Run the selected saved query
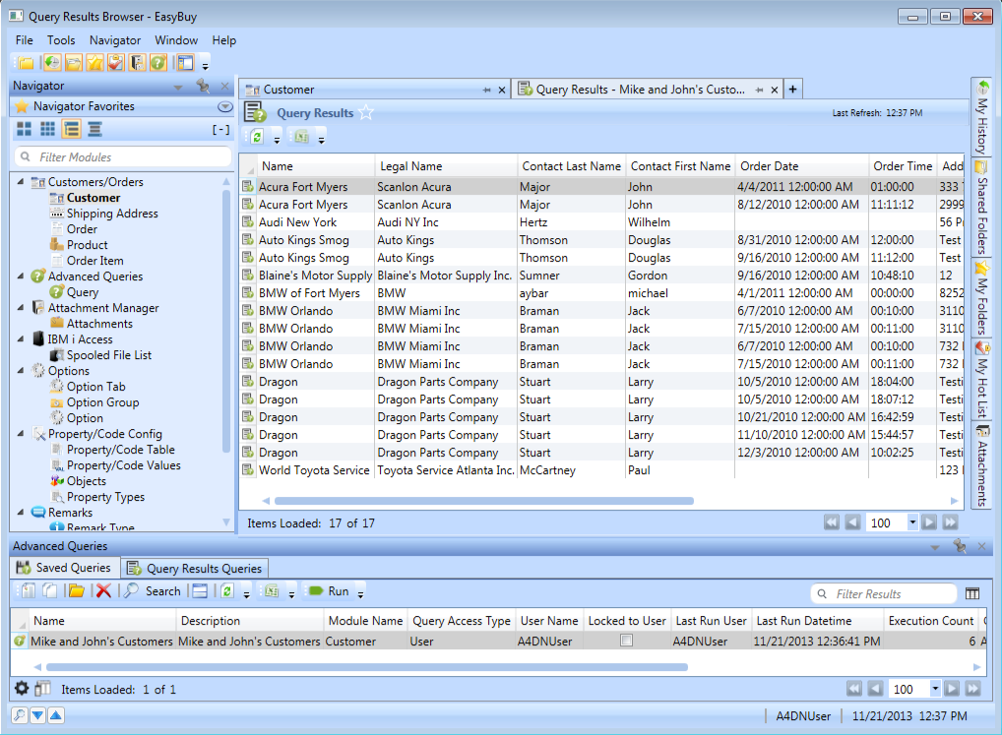 (330, 591)
